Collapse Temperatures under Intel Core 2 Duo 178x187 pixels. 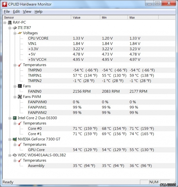[x=15, y=123]
